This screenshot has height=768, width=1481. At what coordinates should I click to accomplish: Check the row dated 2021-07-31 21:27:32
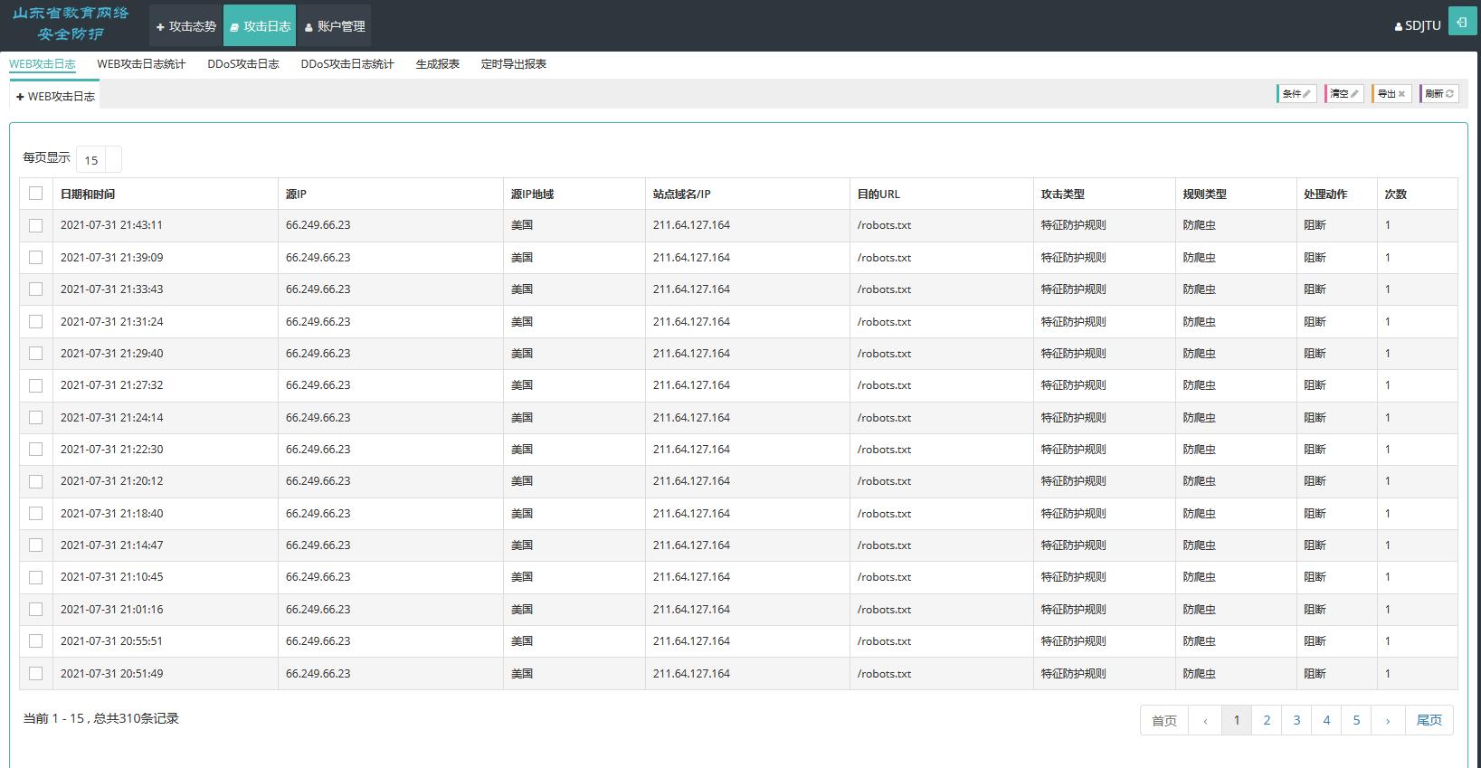coord(36,385)
